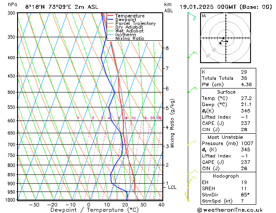Viewport: 276px width, 213px height.
Task: Click the Mixing Ratio (g/kg) axis title
Action: pyautogui.click(x=172, y=123)
